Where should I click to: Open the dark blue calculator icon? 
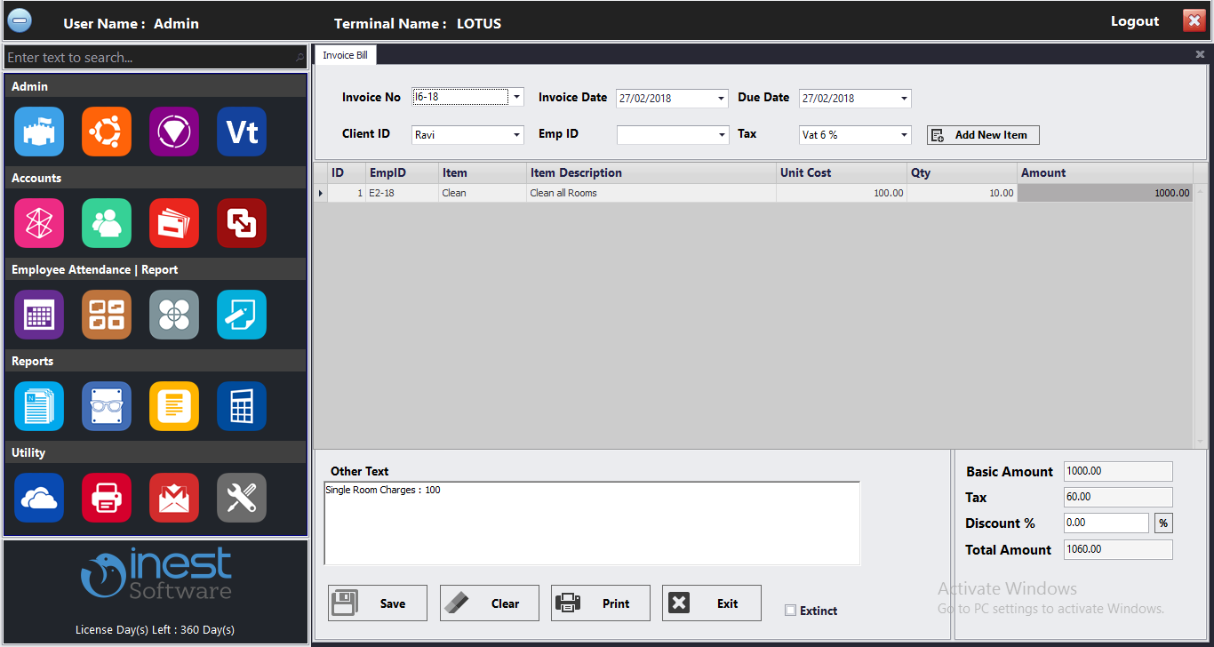[x=242, y=406]
